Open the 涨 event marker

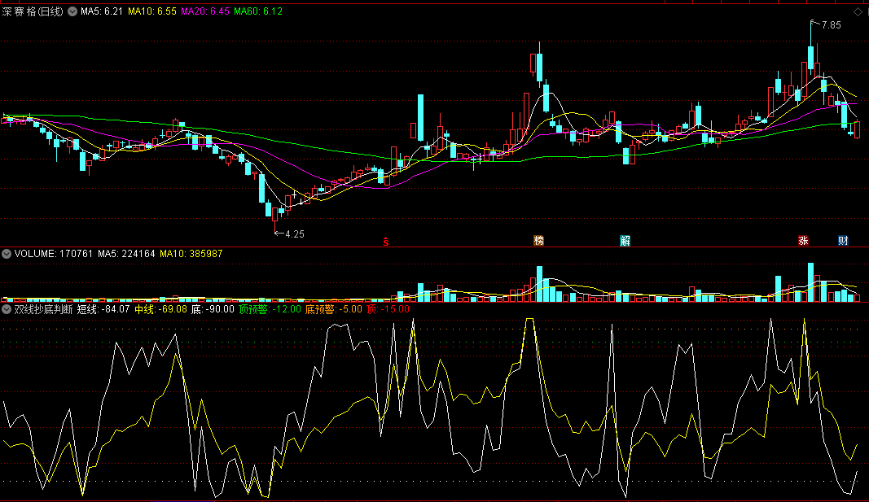[x=803, y=241]
